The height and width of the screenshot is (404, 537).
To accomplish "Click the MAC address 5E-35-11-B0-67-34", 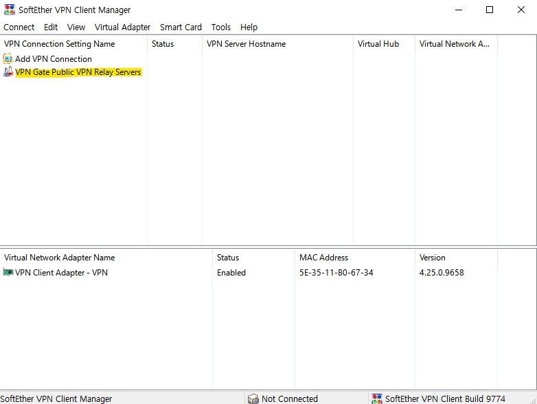I will [x=336, y=272].
